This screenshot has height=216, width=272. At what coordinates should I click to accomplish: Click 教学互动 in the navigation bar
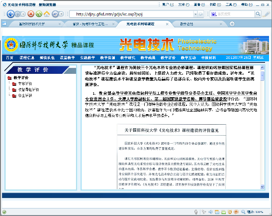point(188,58)
